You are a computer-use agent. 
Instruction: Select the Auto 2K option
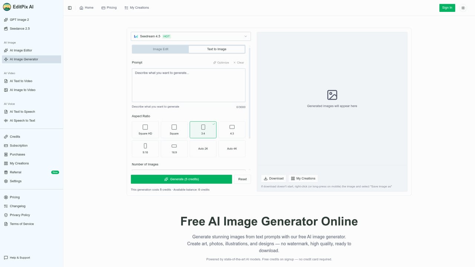pyautogui.click(x=203, y=149)
